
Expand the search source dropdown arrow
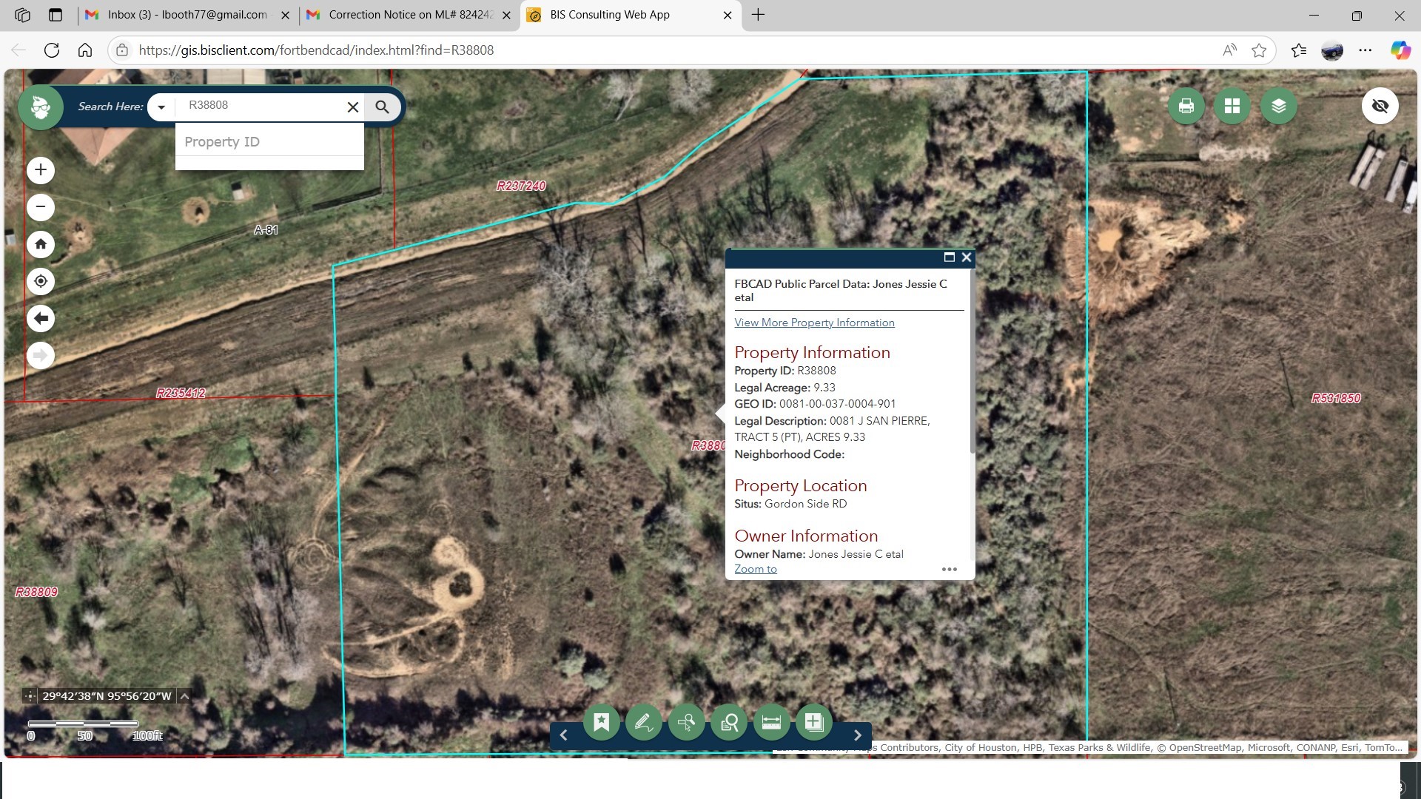161,107
